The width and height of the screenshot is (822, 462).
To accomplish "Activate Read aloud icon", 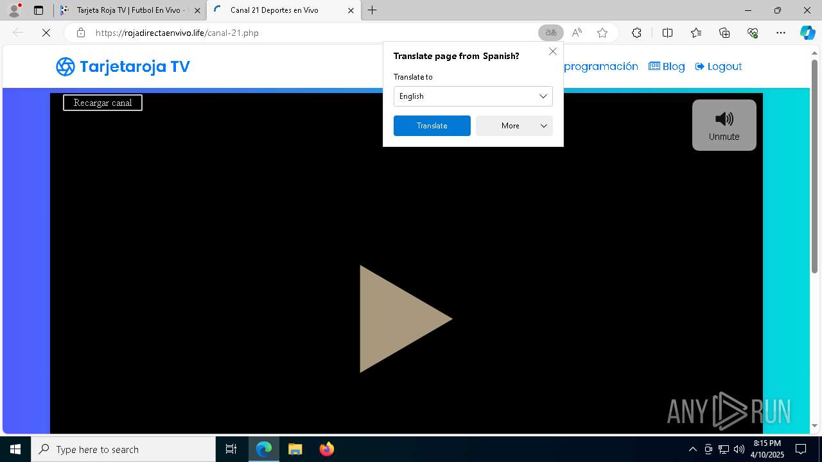I will [577, 33].
